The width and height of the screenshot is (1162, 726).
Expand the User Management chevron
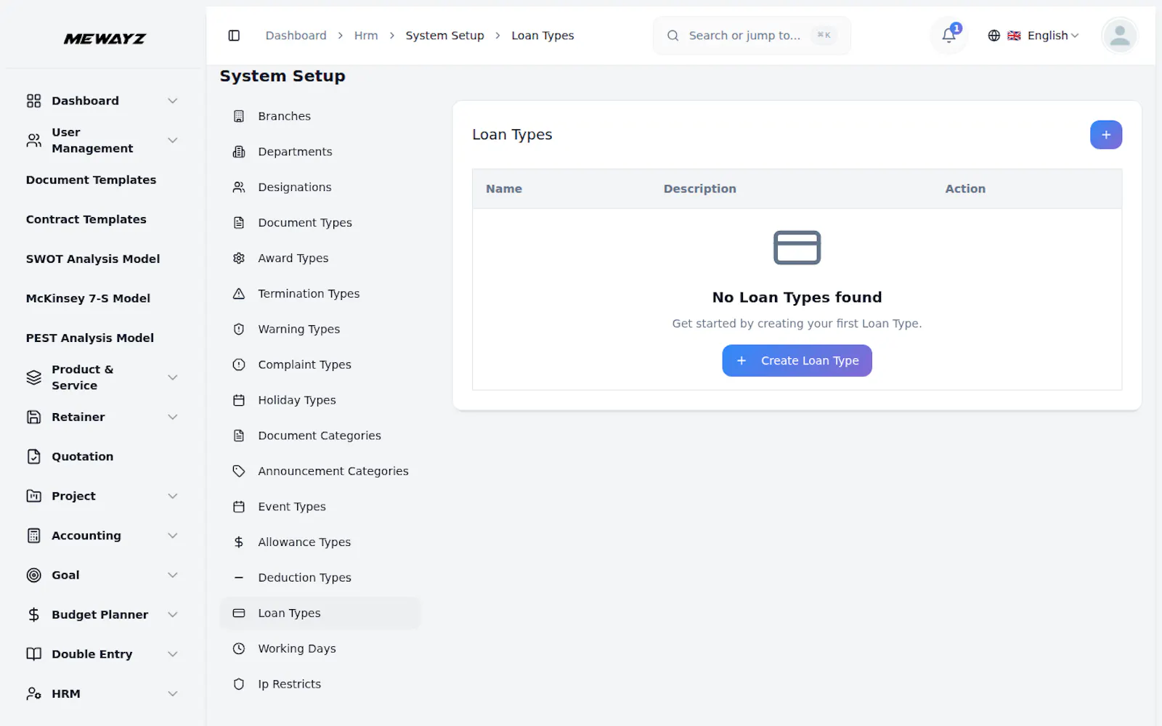point(173,141)
